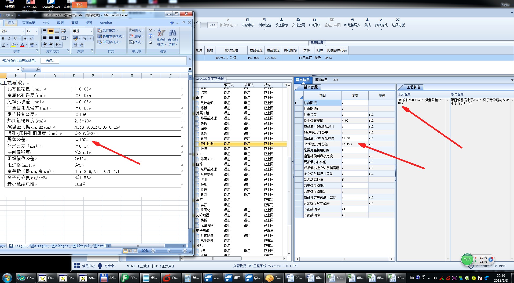The image size is (514, 283).
Task: Click the align text left icon
Action: (45, 38)
